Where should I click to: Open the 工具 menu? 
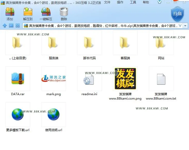point(133,2)
